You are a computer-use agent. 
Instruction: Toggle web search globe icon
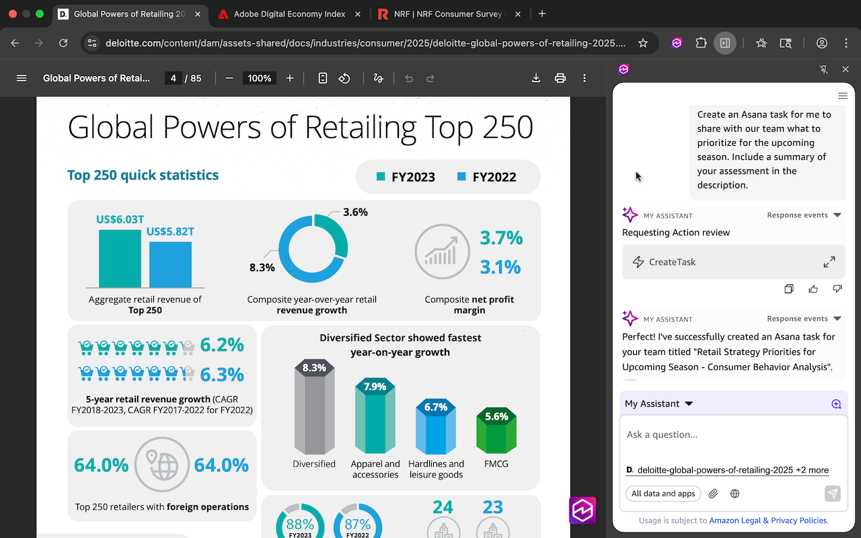(x=735, y=494)
